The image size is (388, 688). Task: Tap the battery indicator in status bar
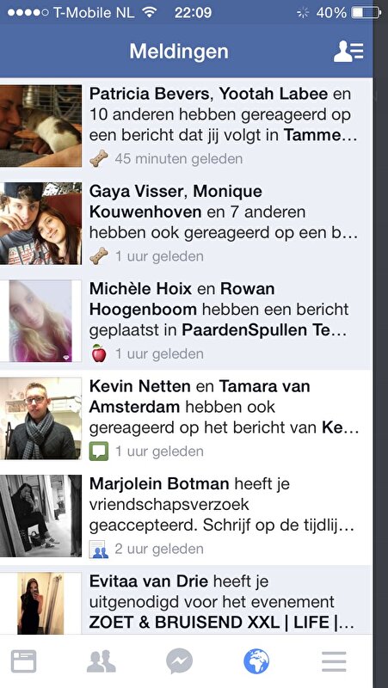coord(366,13)
